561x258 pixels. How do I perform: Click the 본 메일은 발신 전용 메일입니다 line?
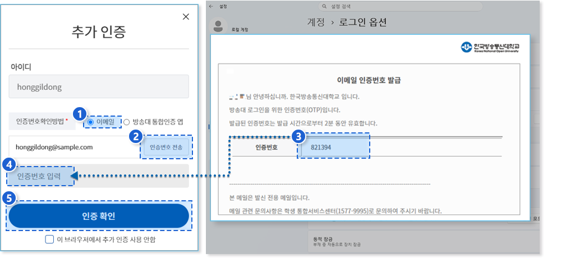pyautogui.click(x=269, y=197)
